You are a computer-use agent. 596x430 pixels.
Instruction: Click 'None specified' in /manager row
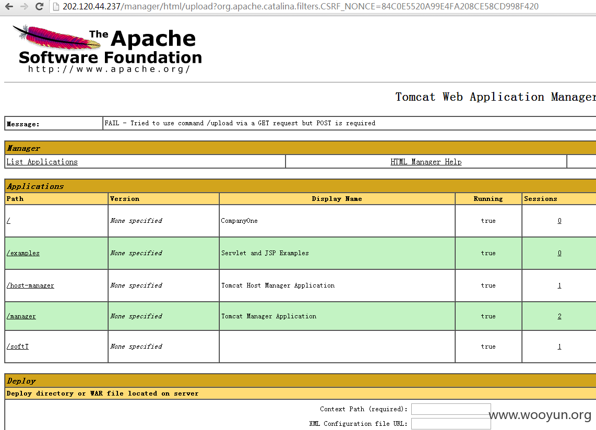coord(136,316)
